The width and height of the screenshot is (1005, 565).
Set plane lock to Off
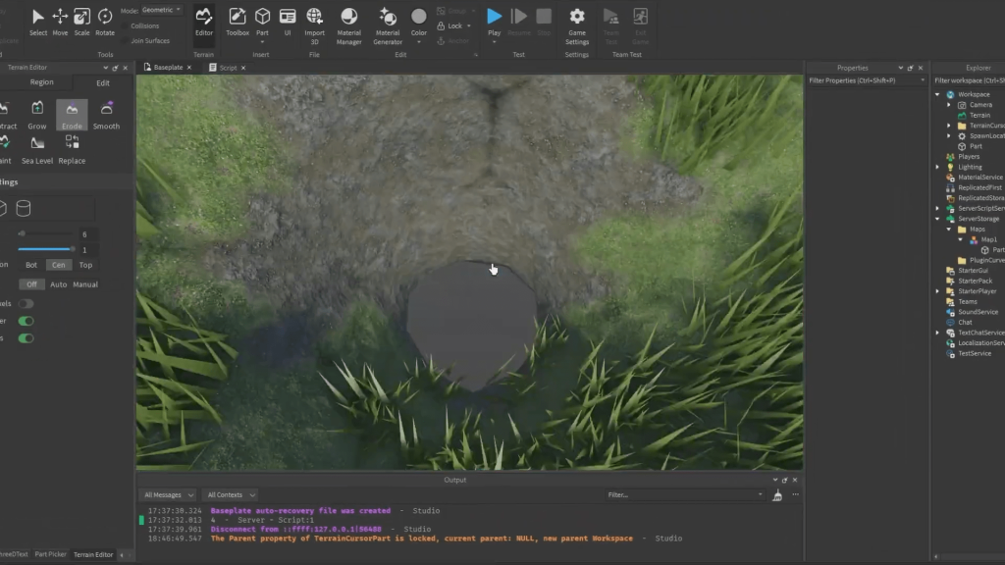tap(31, 284)
